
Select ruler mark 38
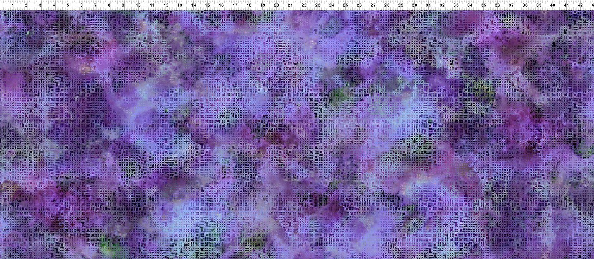click(x=525, y=5)
